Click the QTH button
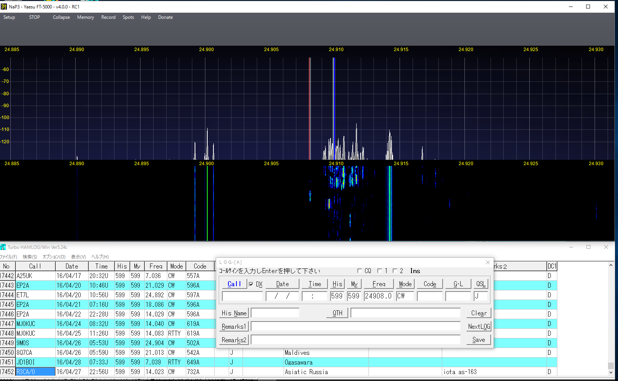618x381 pixels. (337, 313)
